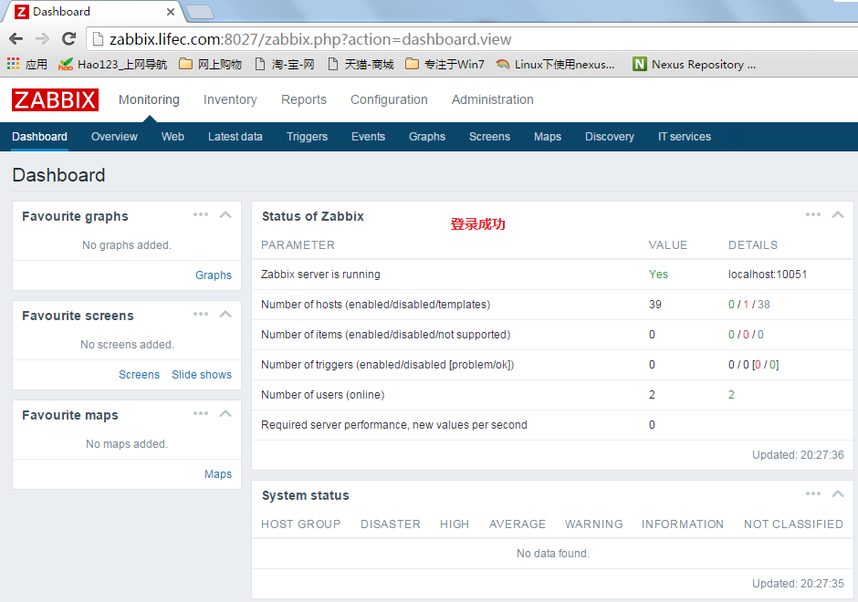Collapse the System status widget

[838, 493]
